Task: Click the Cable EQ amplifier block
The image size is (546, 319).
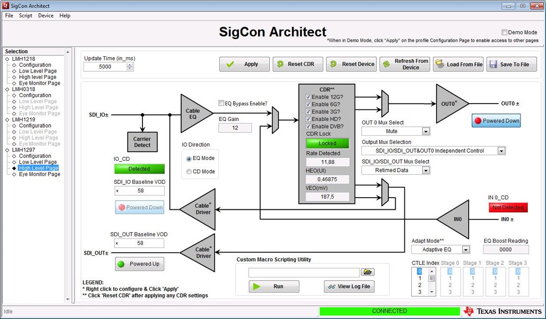Action: [x=194, y=113]
